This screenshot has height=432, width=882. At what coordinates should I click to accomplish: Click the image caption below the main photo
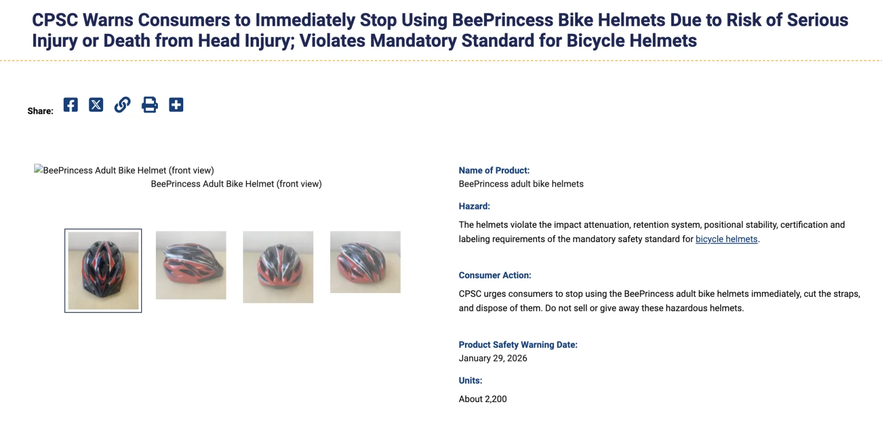coord(236,184)
